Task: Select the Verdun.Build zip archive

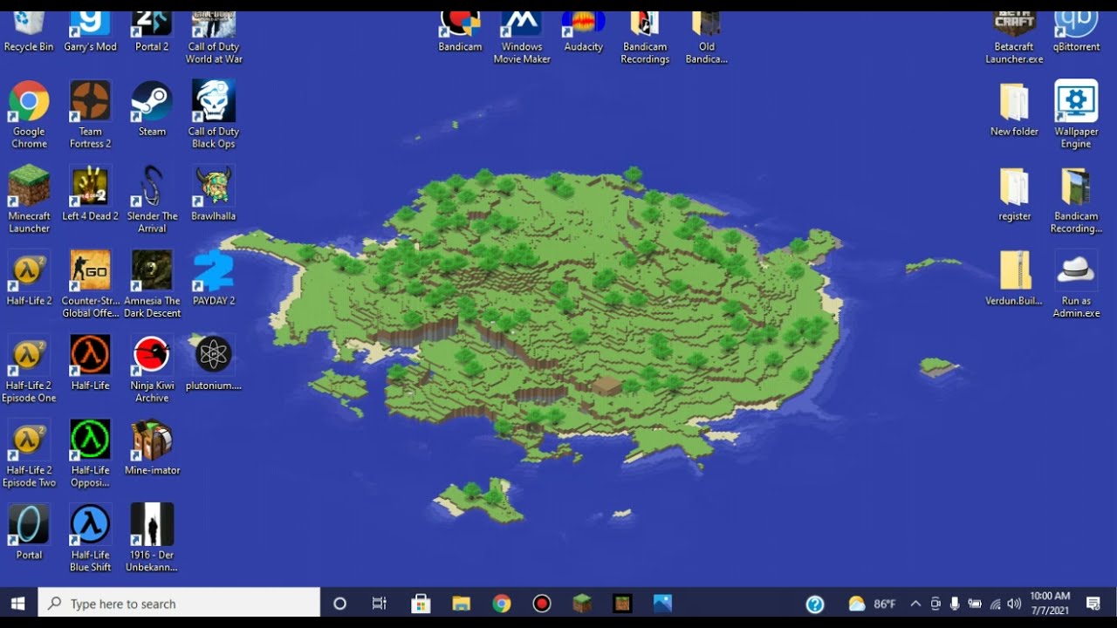Action: point(1014,277)
